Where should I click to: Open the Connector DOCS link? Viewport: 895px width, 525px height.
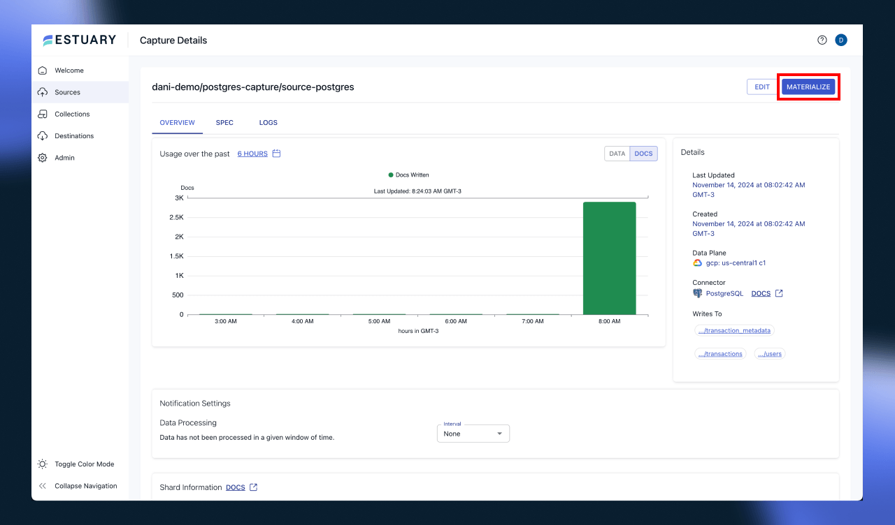(761, 293)
